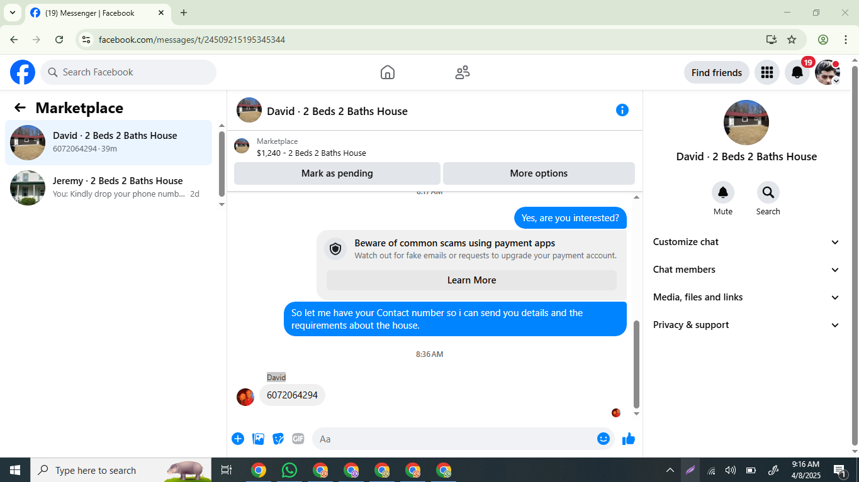Expand Customize chat section
The height and width of the screenshot is (482, 859).
(746, 242)
